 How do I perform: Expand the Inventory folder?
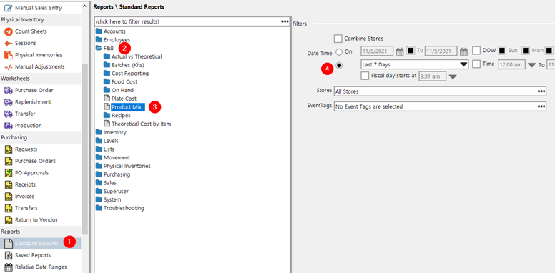point(99,132)
